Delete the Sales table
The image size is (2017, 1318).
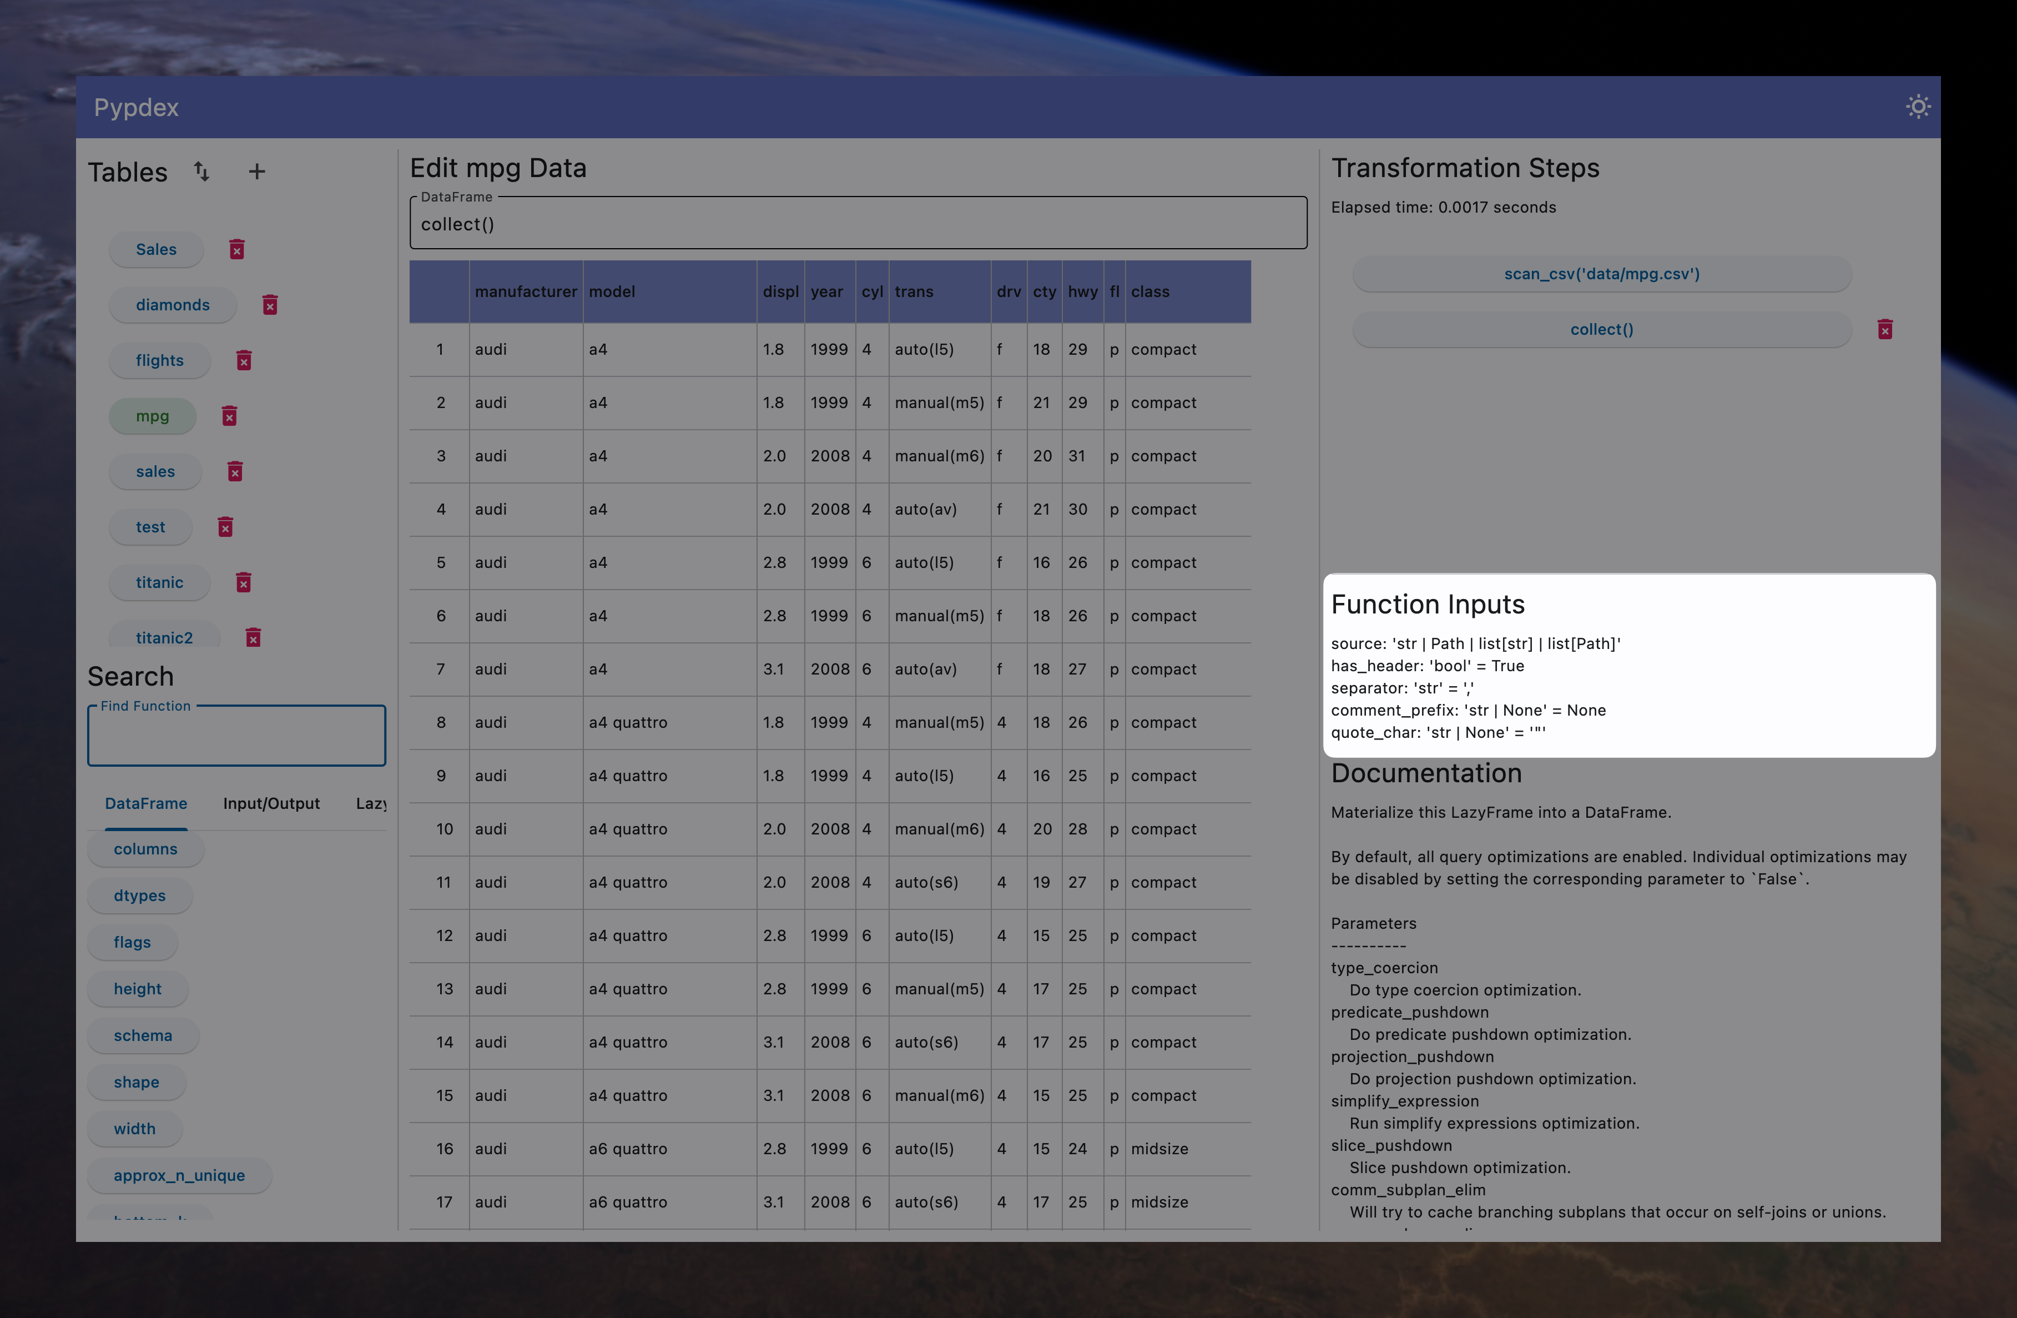(x=238, y=249)
